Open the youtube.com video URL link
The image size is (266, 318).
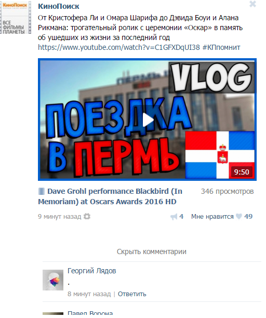119,47
